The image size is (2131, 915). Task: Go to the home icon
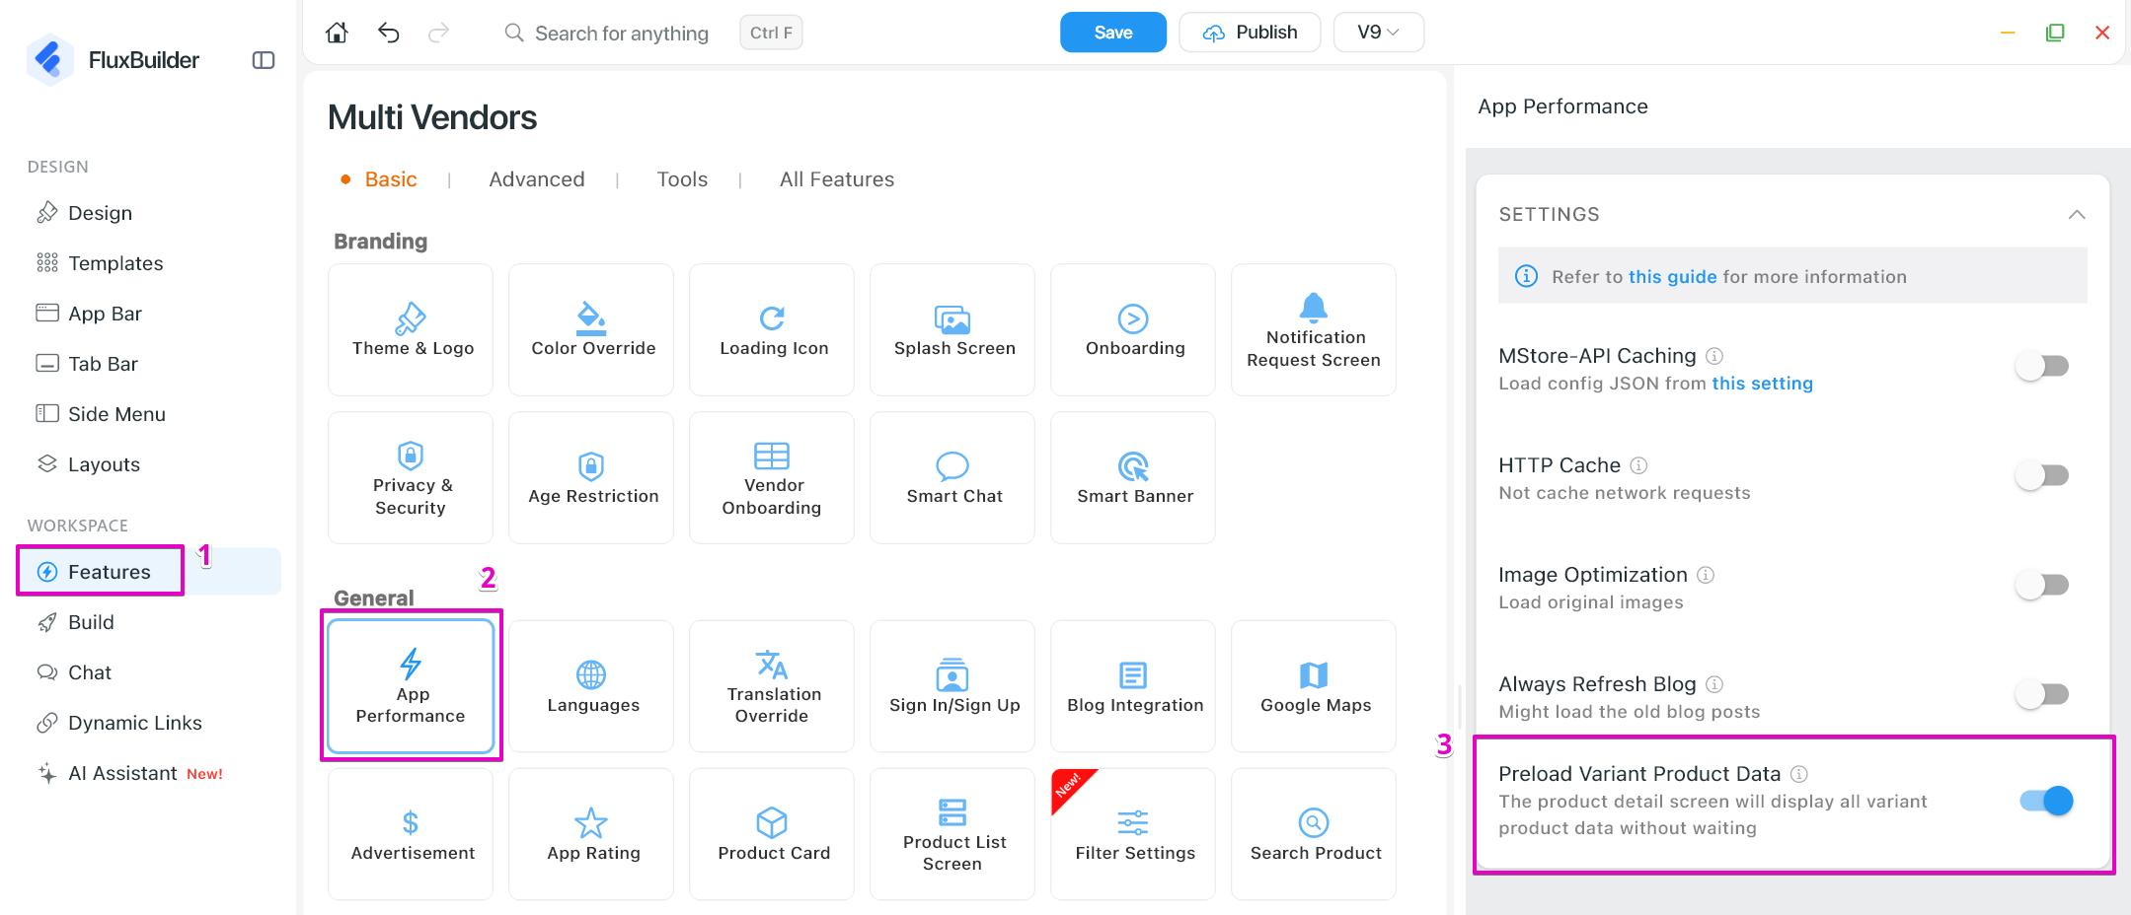click(337, 33)
